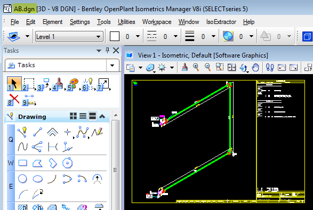The image size is (313, 210).
Task: Switch Drawing tasks to list layout
Action: point(83,116)
